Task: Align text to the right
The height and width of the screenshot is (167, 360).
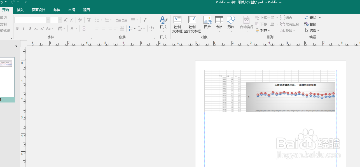Action: 110,28
